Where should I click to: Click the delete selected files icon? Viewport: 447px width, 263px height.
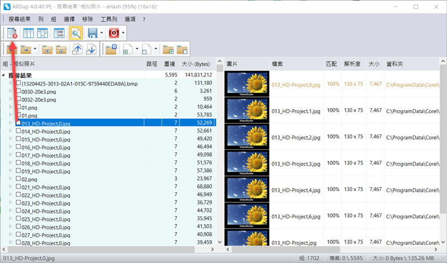(x=12, y=33)
